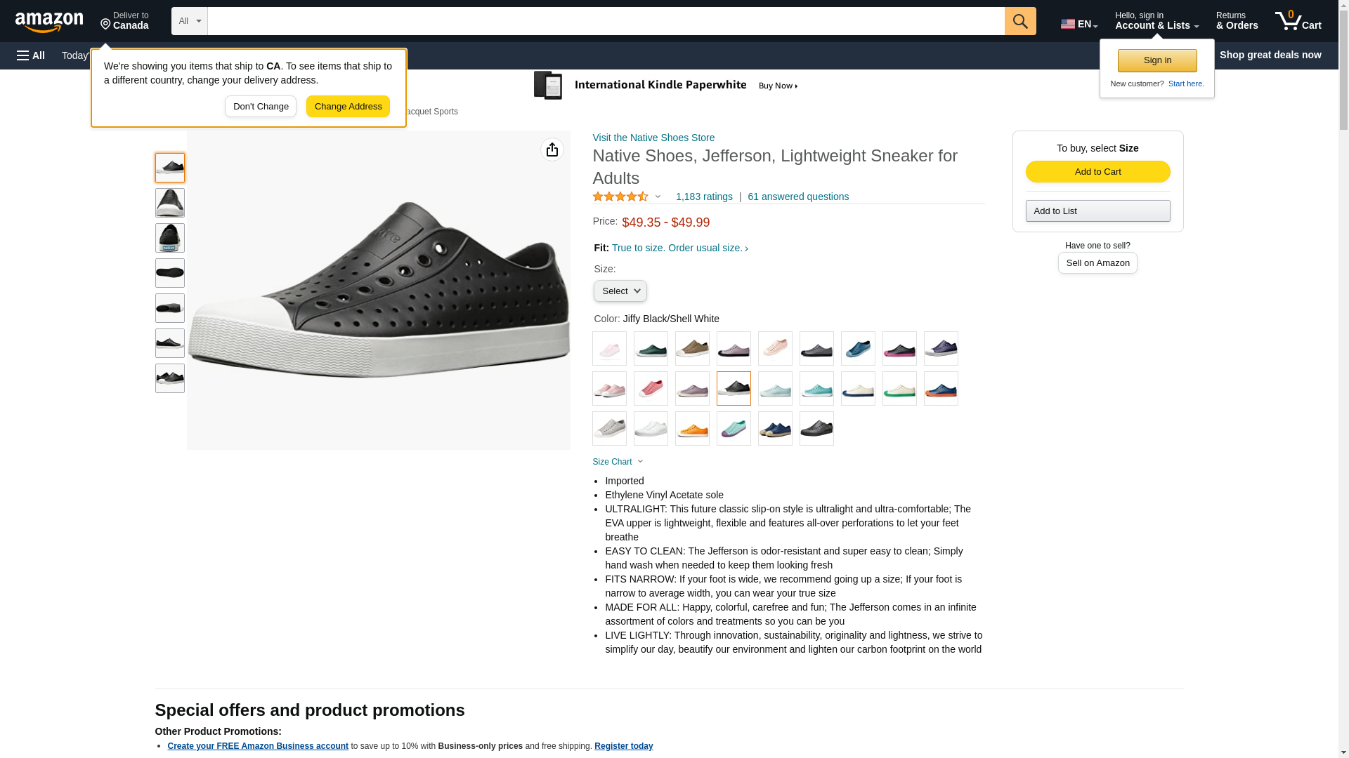Click into the search text field
The image size is (1349, 758).
pos(606,21)
